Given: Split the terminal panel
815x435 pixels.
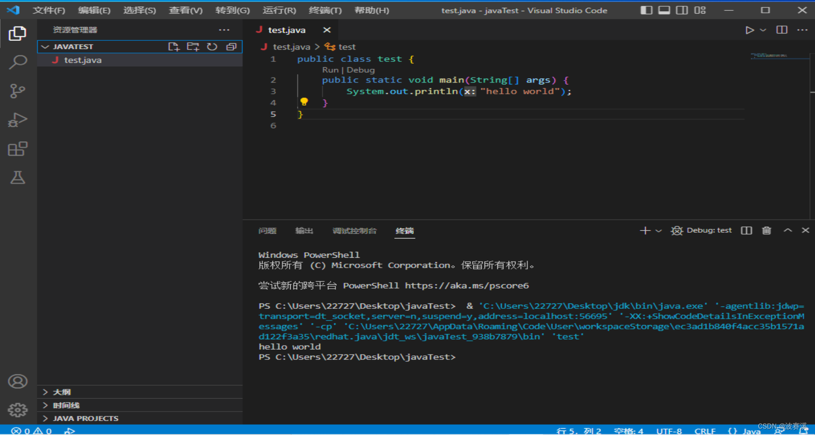Looking at the screenshot, I should [x=746, y=230].
